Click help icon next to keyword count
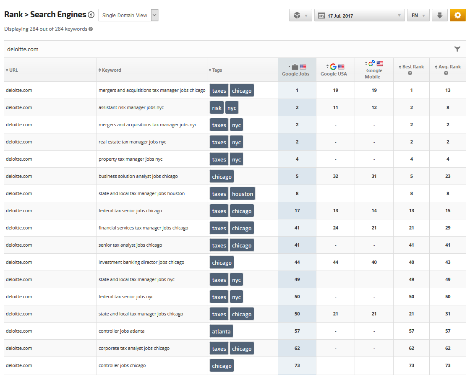Image resolution: width=470 pixels, height=375 pixels. point(91,29)
